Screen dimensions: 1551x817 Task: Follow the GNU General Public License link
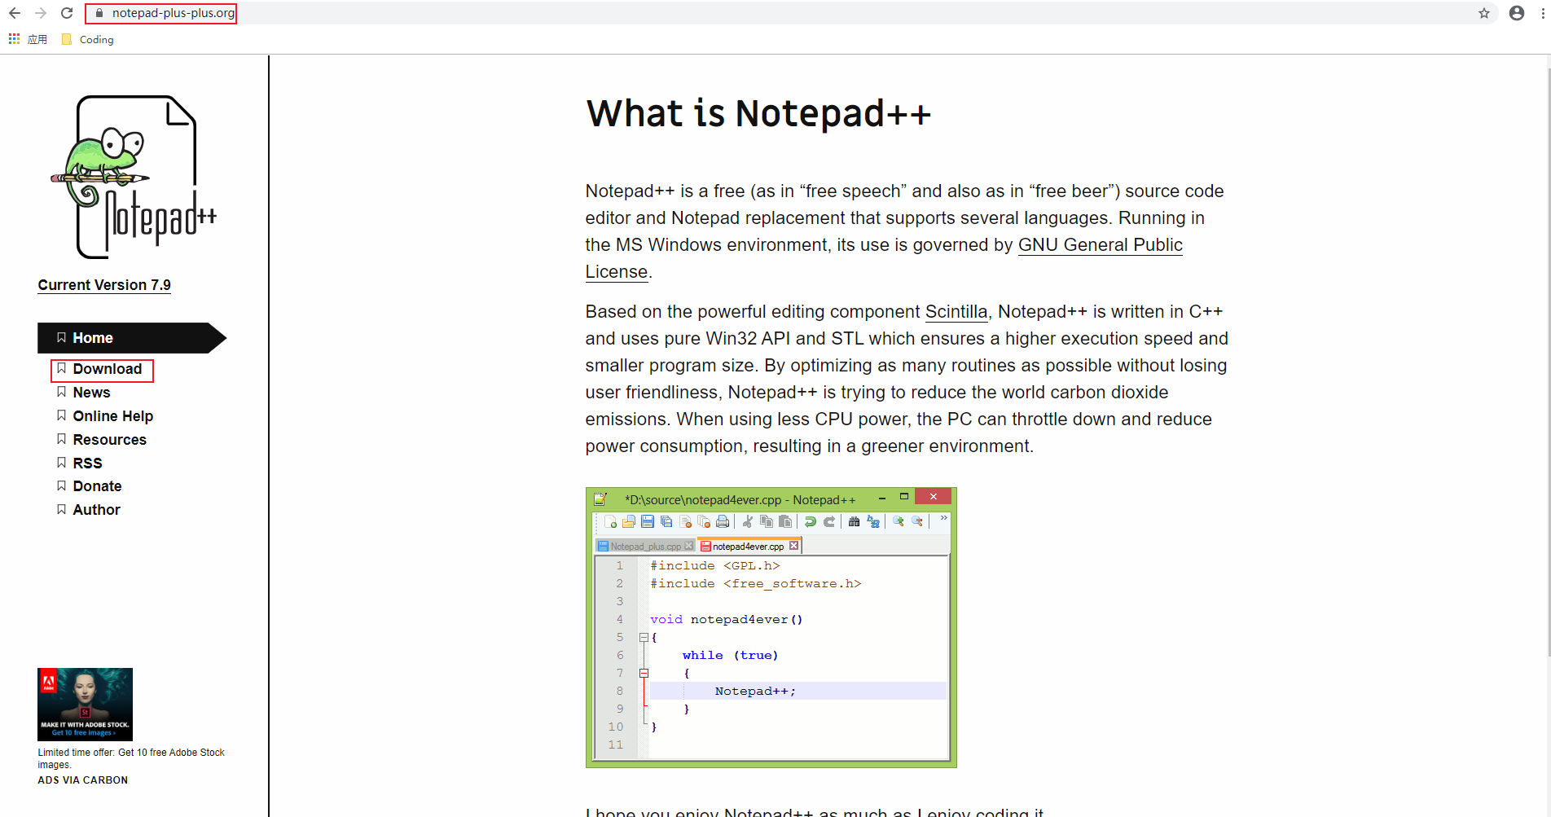(x=1100, y=244)
